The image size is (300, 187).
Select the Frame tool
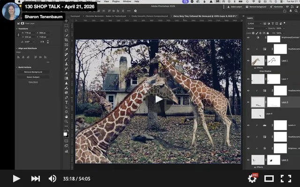(67, 45)
